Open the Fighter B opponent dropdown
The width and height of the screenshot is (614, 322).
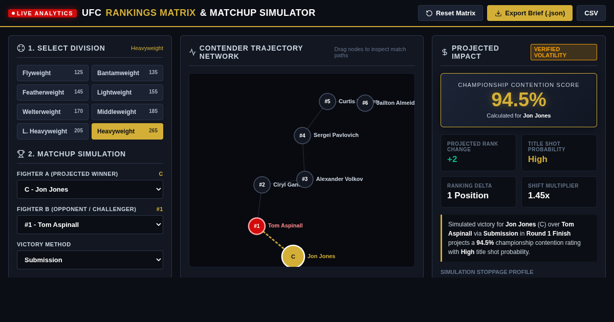pyautogui.click(x=90, y=224)
